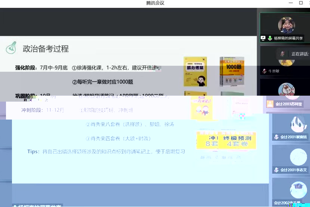The height and width of the screenshot is (207, 310).
Task: Click the 肖秀荣八套卷 line on the slide
Action: 130,124
